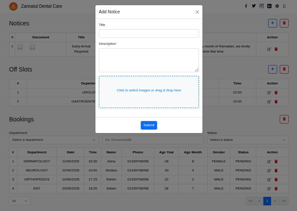This screenshot has width=297, height=211.
Task: Edit the 22:00 off slot row
Action: pos(269,93)
